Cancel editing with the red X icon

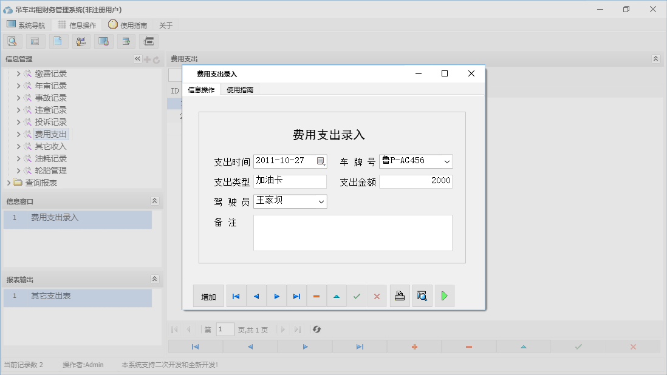(377, 296)
